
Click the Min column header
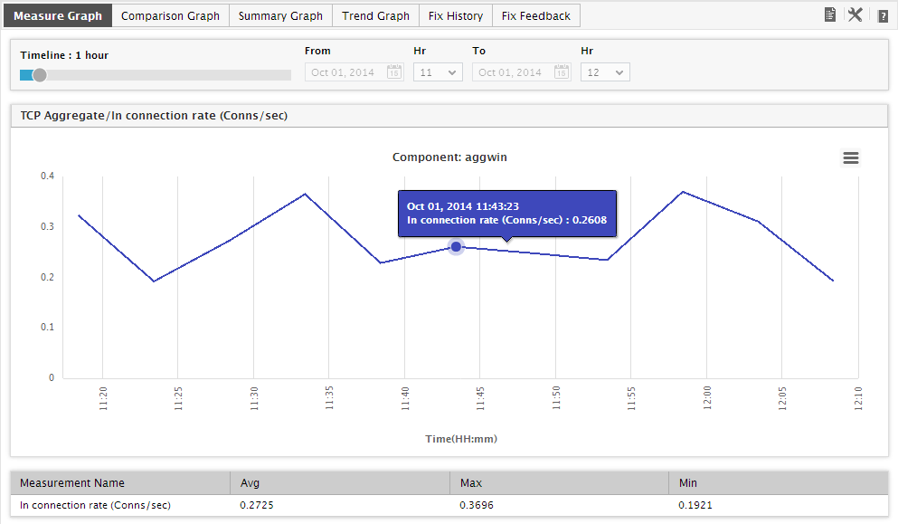coord(779,483)
